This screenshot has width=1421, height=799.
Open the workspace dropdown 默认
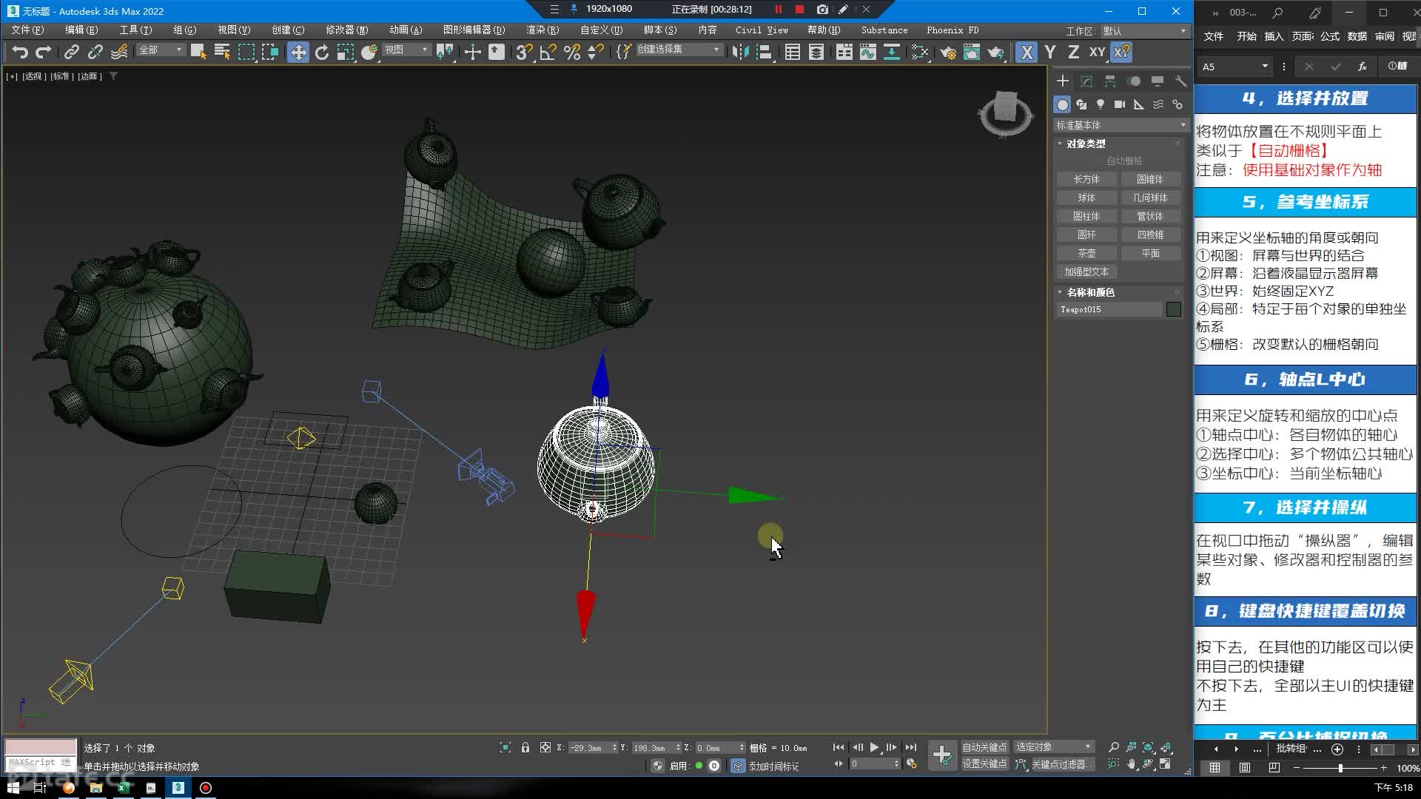(1144, 31)
